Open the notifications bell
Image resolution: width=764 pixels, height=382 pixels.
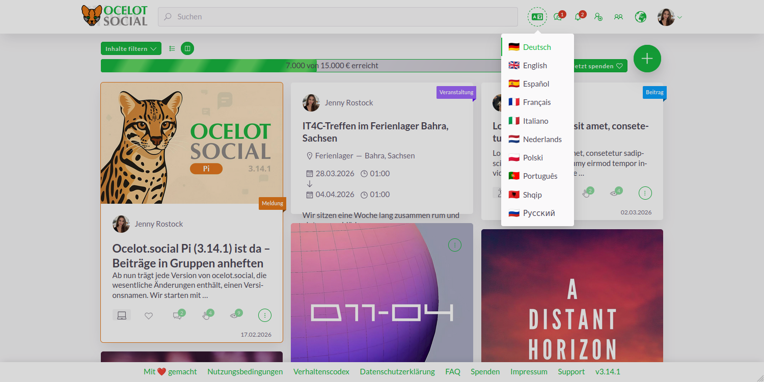click(578, 17)
